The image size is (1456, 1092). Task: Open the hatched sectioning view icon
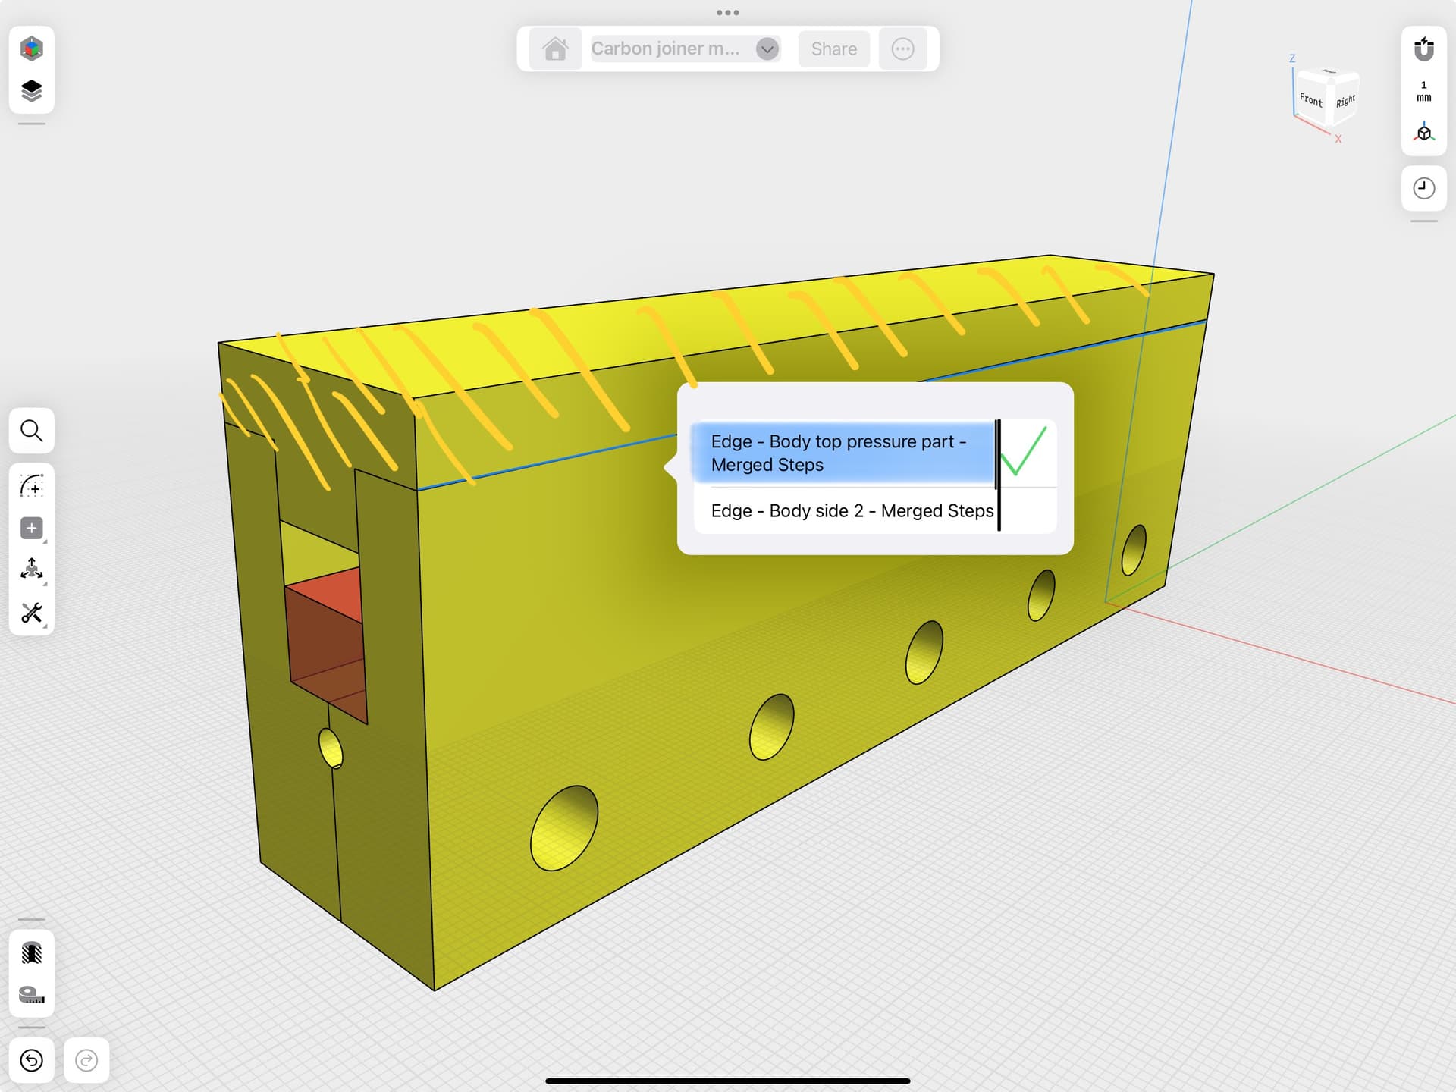[31, 953]
